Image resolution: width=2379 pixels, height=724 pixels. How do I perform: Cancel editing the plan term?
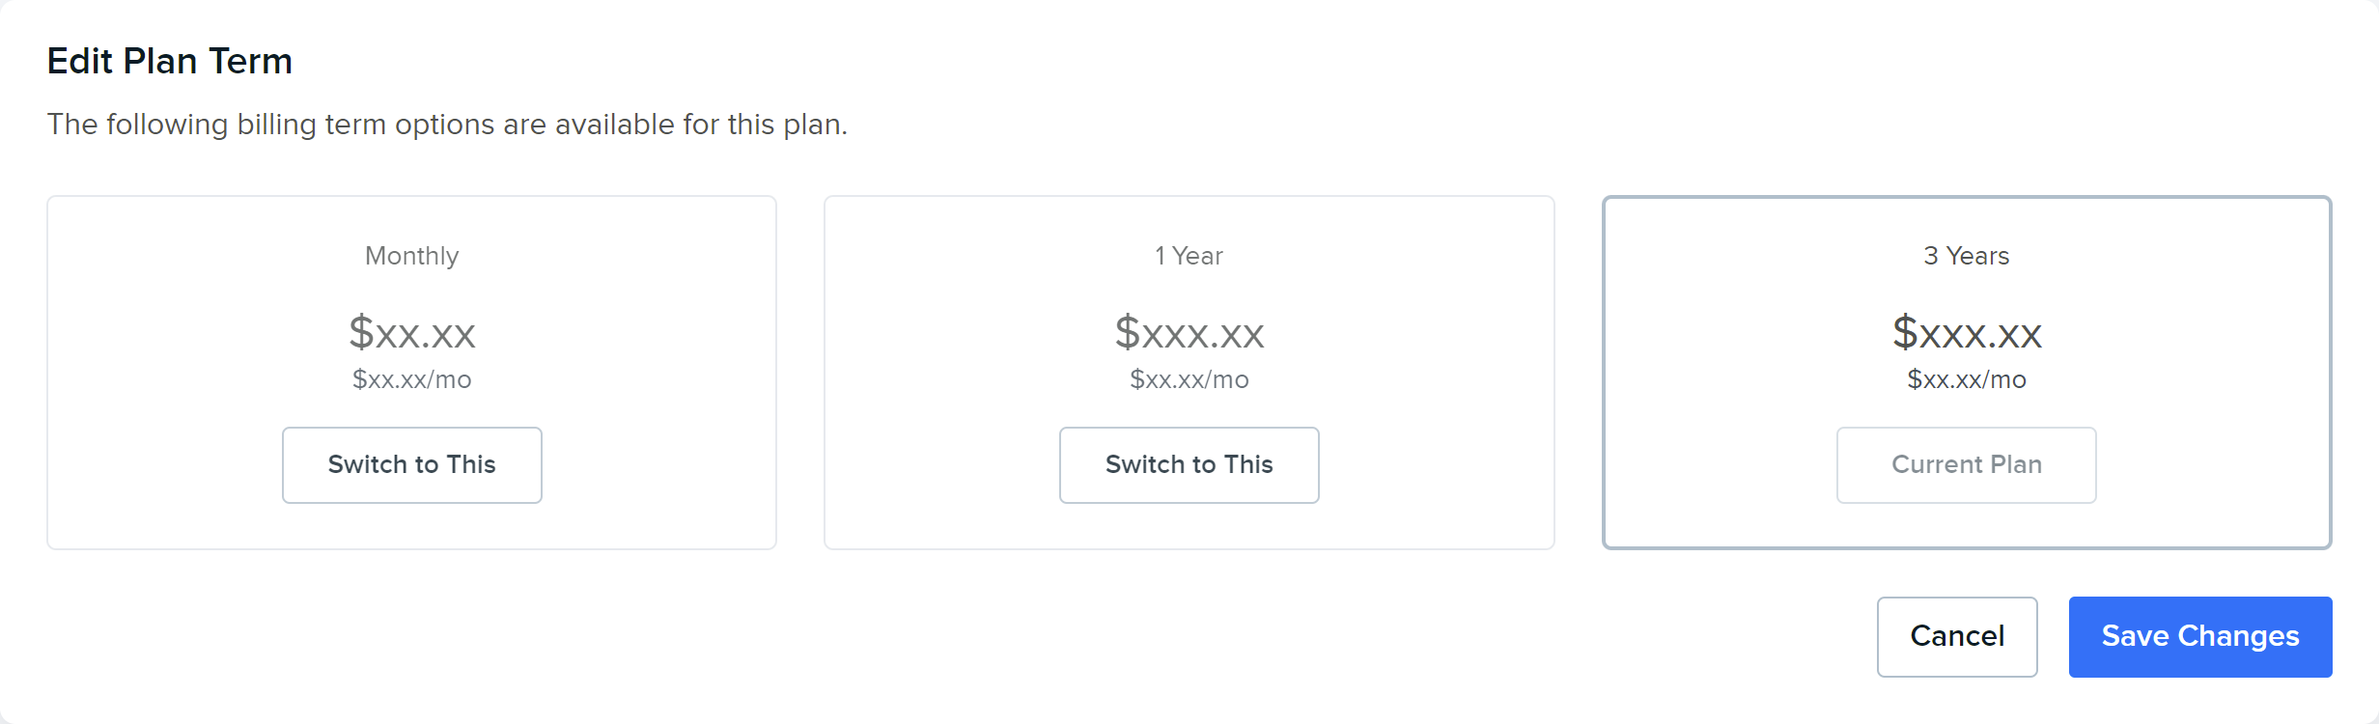point(1957,637)
